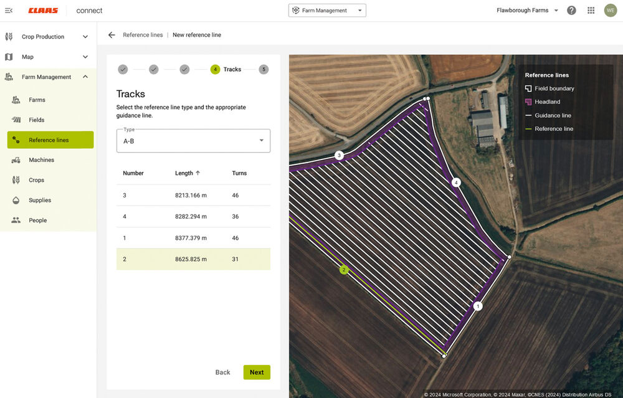Open the apps grid icon
Screen dimensions: 623x398
tap(591, 11)
